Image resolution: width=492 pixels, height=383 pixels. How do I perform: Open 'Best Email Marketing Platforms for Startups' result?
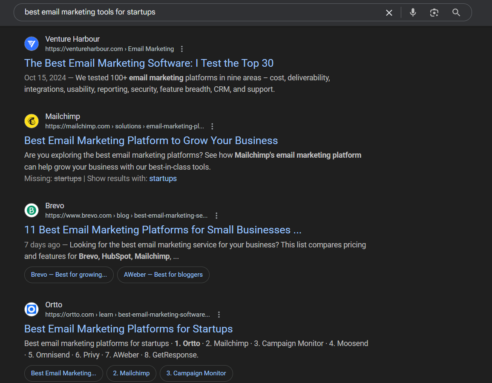click(x=128, y=329)
